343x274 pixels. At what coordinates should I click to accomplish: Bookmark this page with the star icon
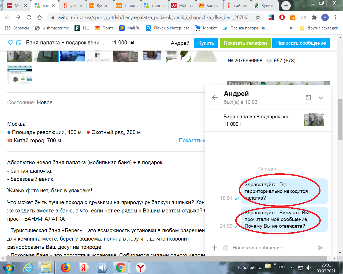point(258,17)
